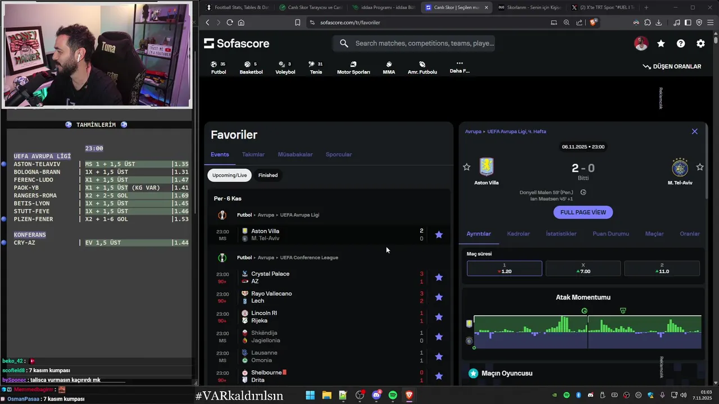Select the Finished filter

tap(268, 175)
